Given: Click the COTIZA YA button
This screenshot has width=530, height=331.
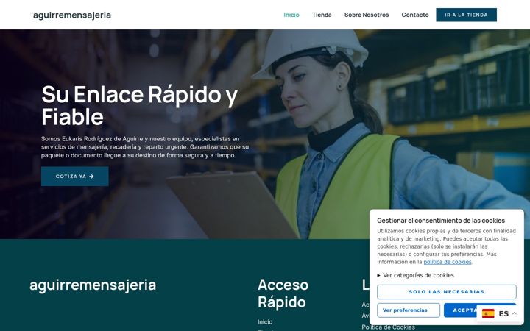Looking at the screenshot, I should 74,177.
